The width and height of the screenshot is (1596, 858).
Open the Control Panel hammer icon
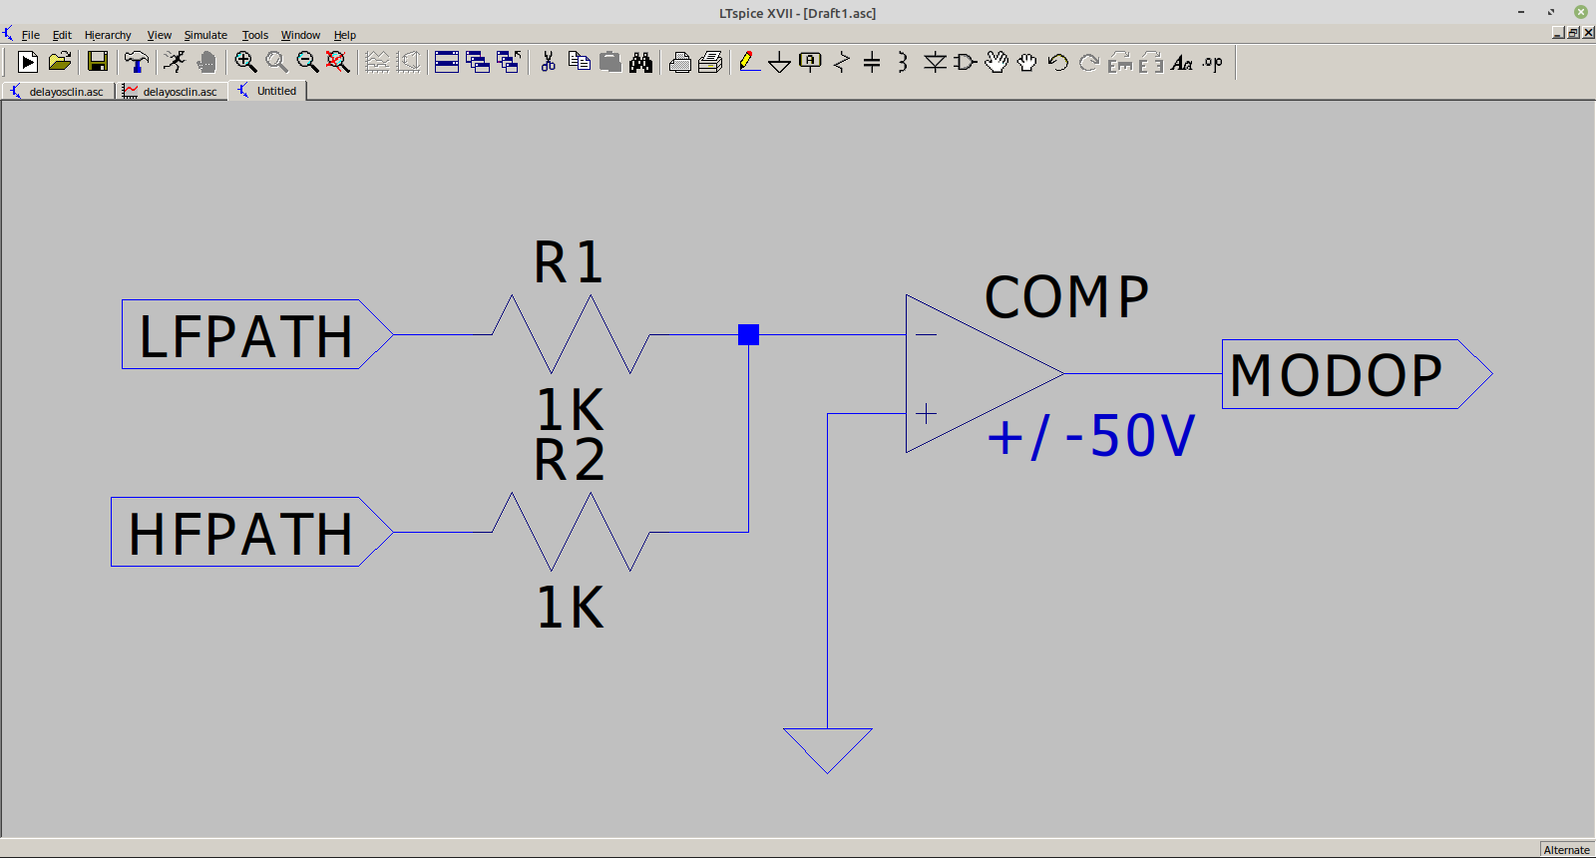(x=137, y=62)
